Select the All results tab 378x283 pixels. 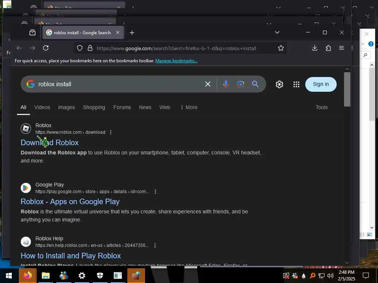point(23,107)
